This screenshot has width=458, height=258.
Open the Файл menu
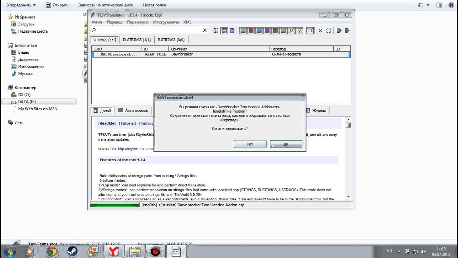pos(97,22)
